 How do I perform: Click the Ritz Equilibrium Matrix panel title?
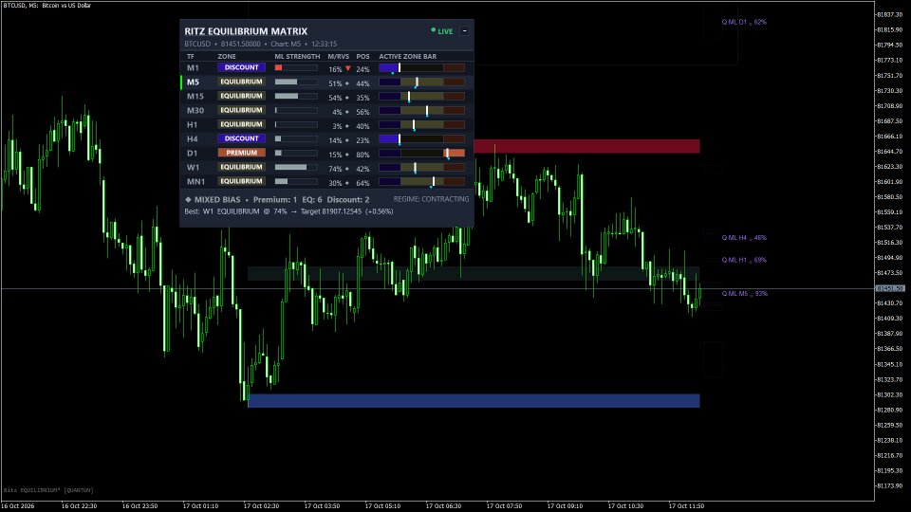[x=246, y=31]
